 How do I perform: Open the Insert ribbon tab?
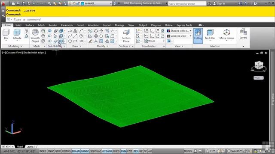click(x=80, y=25)
